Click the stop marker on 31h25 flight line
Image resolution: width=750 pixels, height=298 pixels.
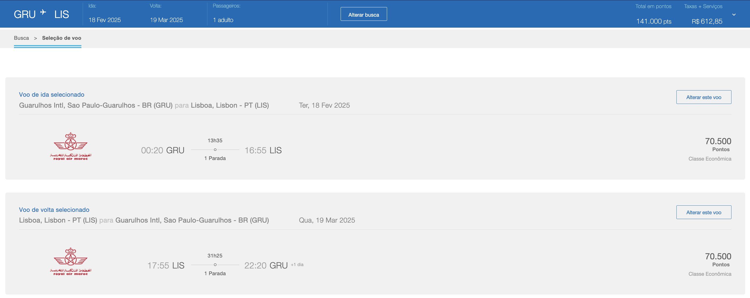pyautogui.click(x=215, y=265)
